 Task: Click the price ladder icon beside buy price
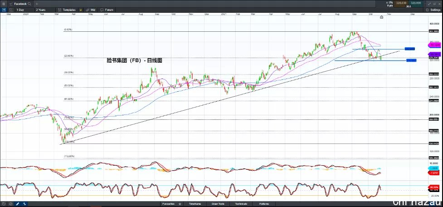(426, 3)
